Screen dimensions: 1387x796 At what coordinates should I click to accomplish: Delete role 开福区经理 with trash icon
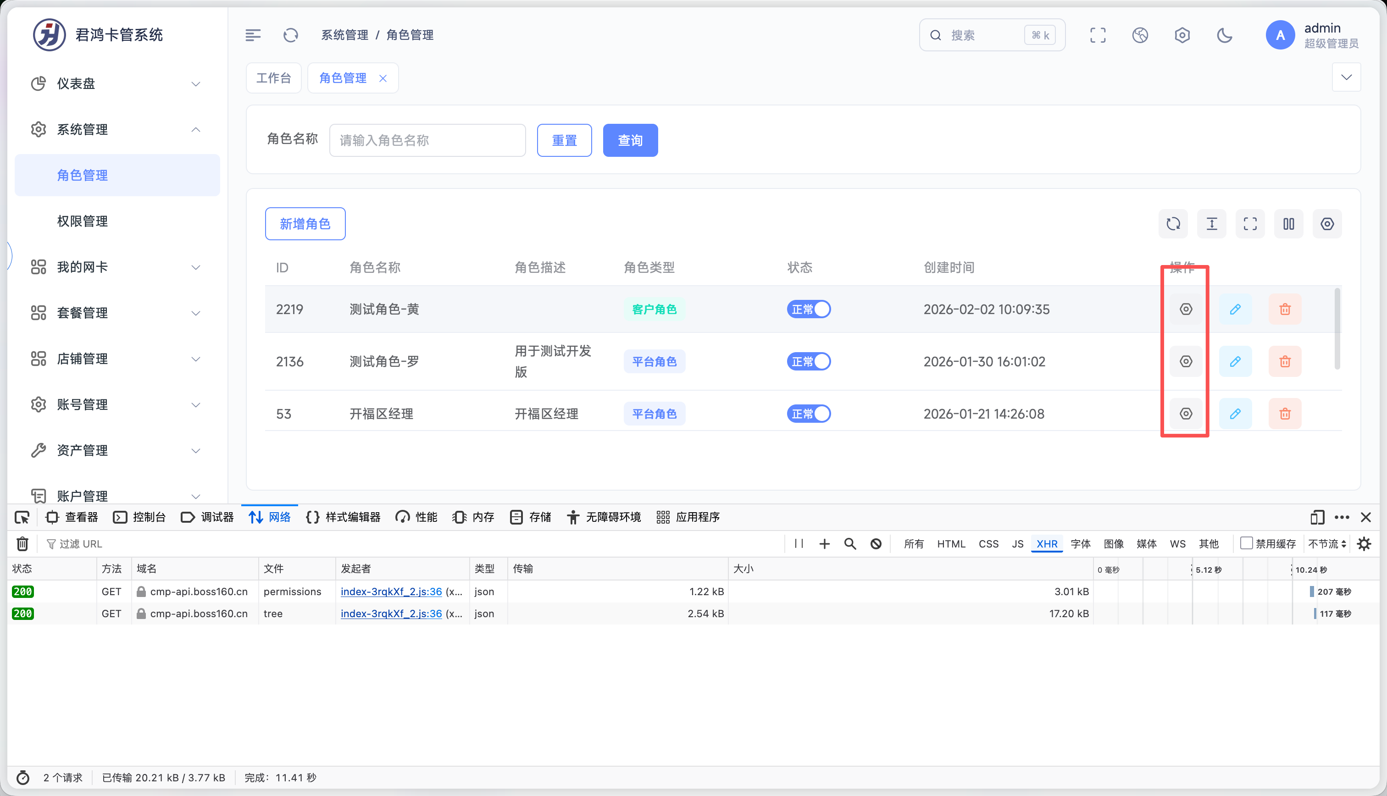pyautogui.click(x=1285, y=414)
